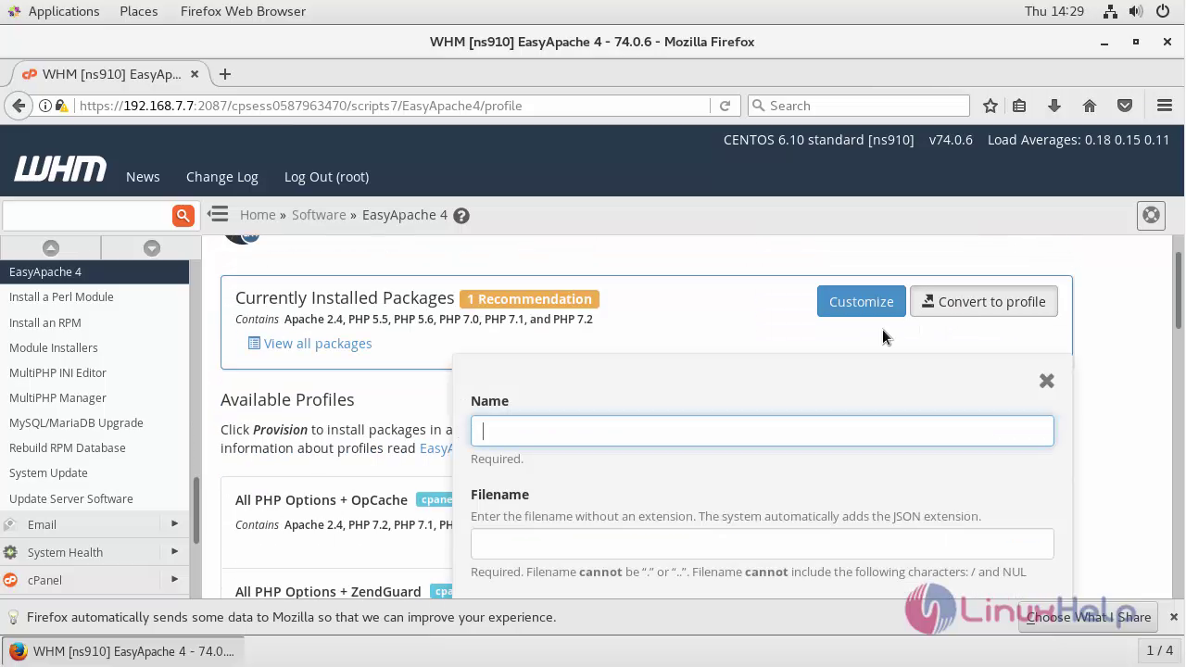Click the main page vertical scrollbar
Screen dimensions: 1186x667
point(1179,289)
